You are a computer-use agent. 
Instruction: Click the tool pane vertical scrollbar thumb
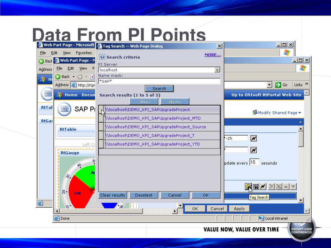[x=301, y=139]
